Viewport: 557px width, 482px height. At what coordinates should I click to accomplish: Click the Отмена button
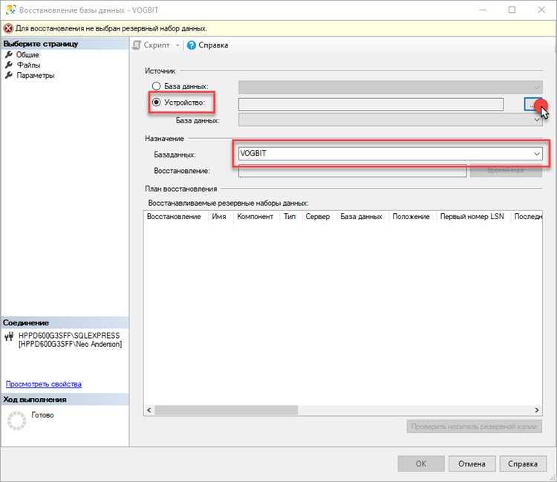[472, 463]
